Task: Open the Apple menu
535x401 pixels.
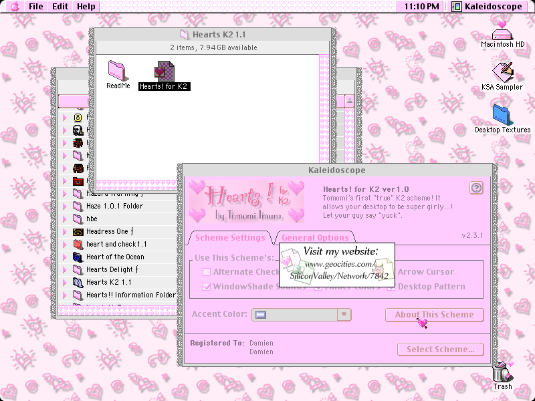Action: 15,6
